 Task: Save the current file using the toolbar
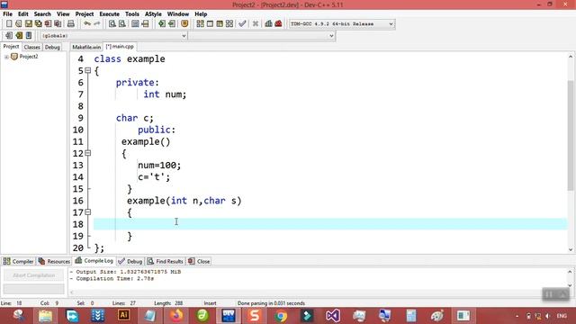tap(28, 24)
